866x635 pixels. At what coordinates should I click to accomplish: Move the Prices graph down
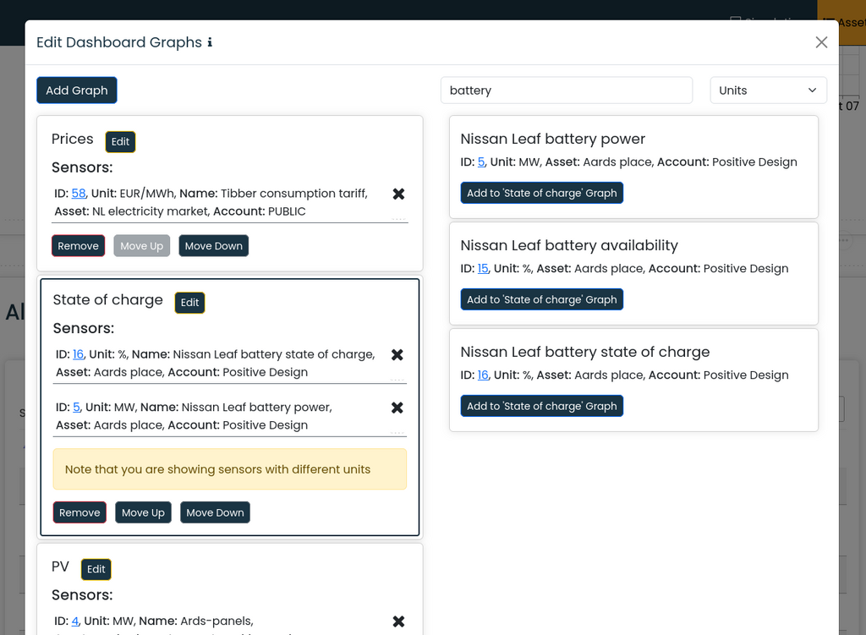point(213,245)
